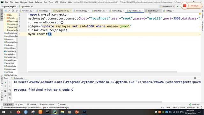Pin the Run tab with the pin icon
This screenshot has height=115, width=204.
tap(5, 96)
